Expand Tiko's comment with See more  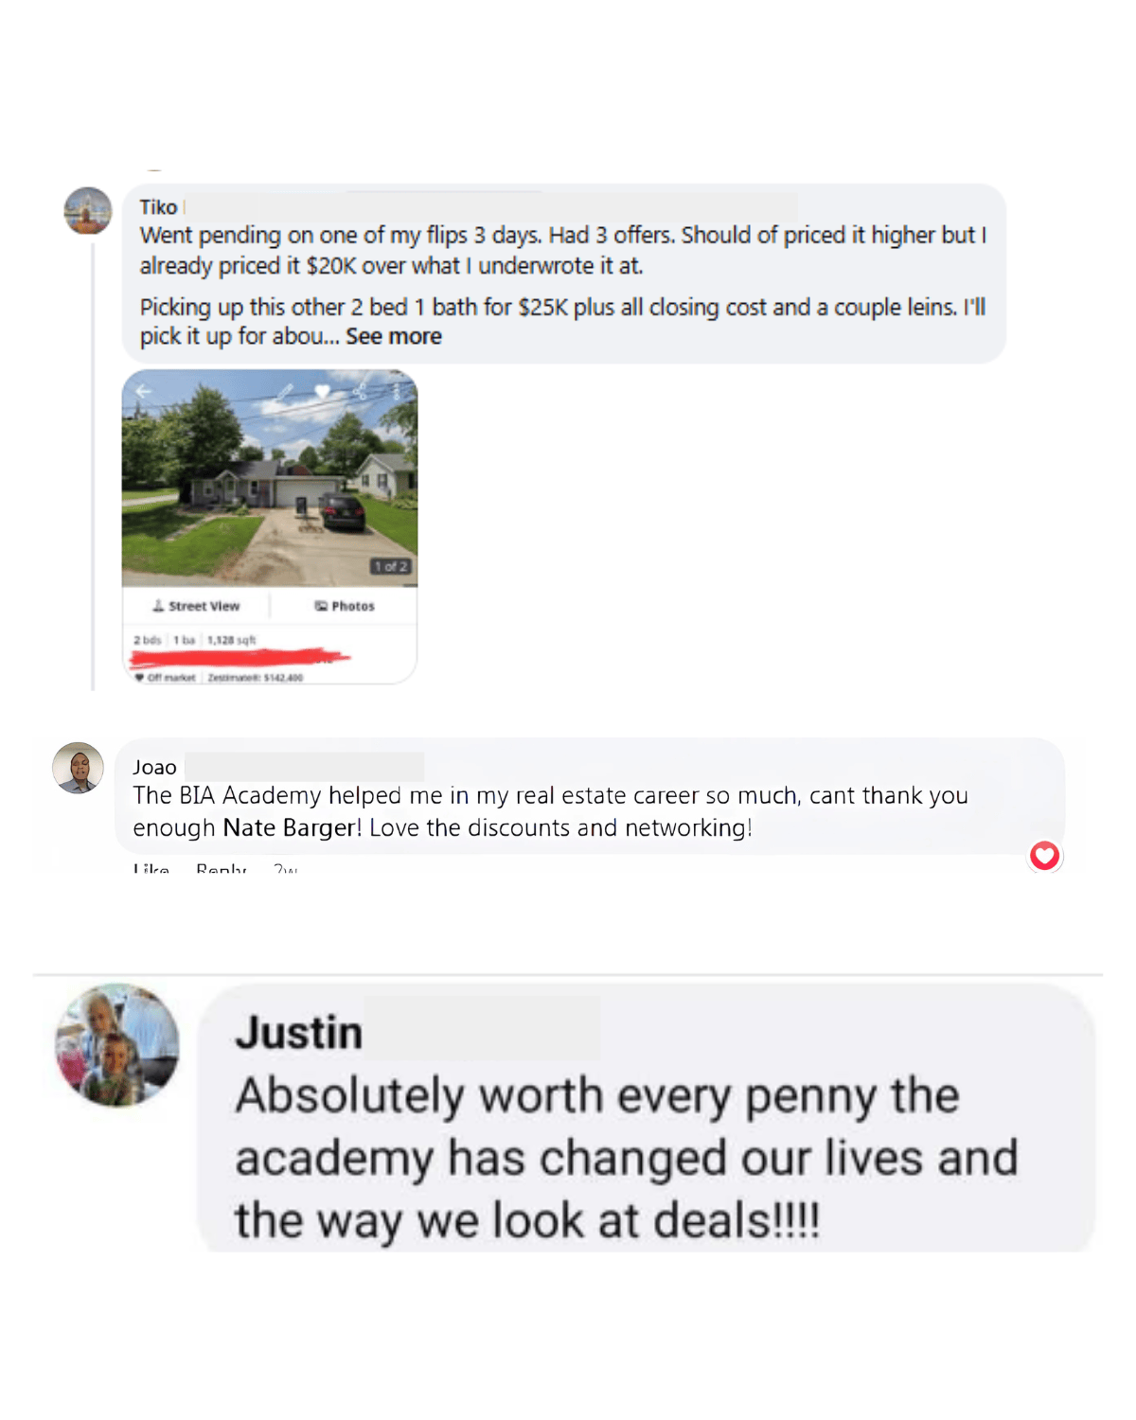(394, 336)
